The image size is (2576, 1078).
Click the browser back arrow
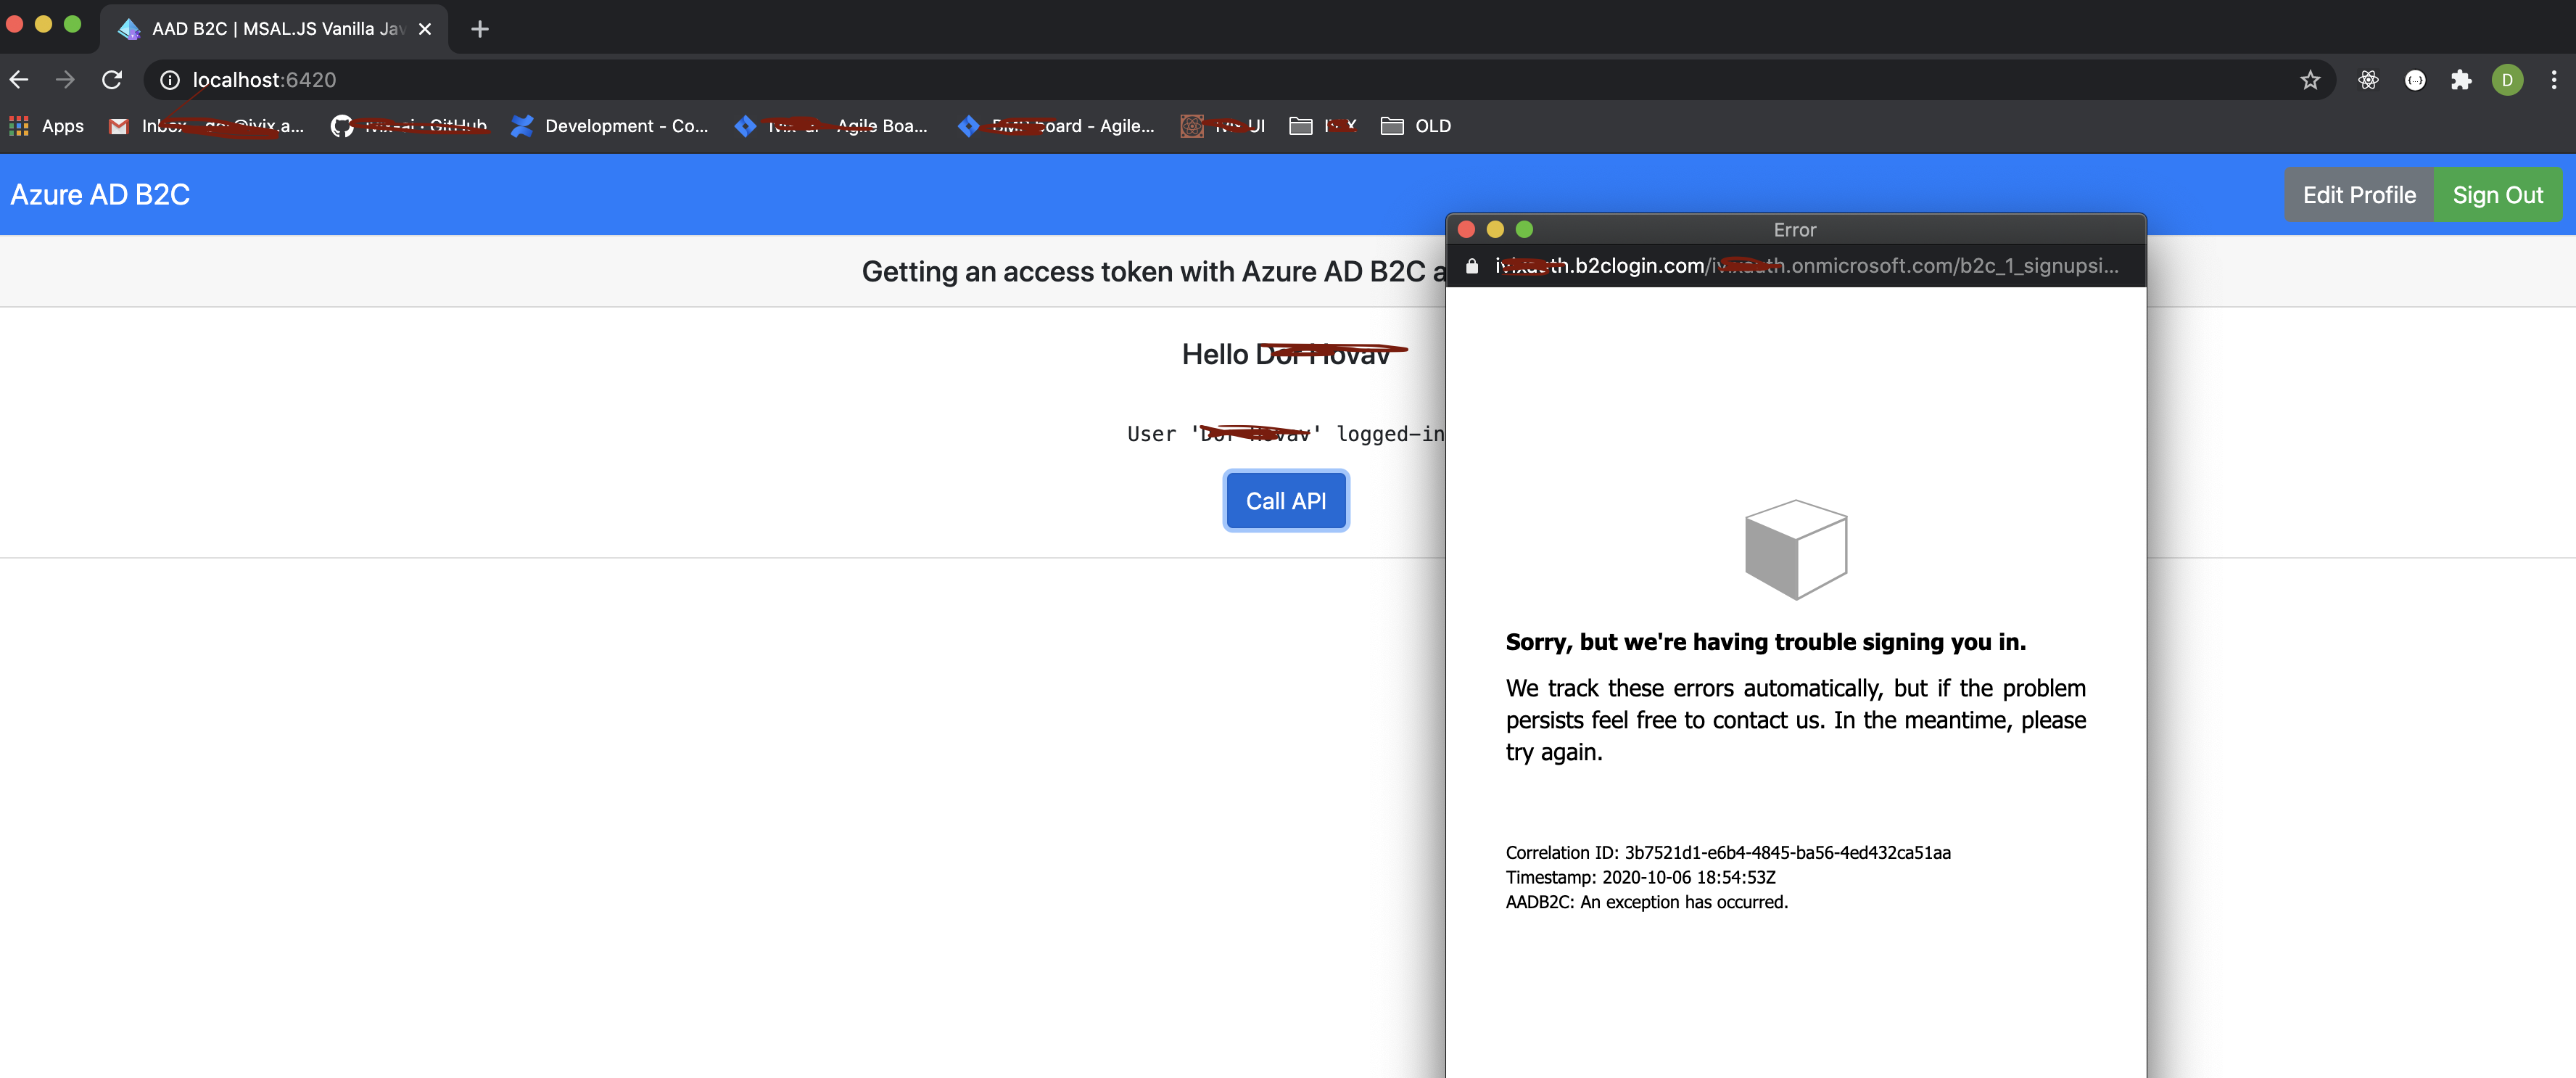pyautogui.click(x=19, y=80)
